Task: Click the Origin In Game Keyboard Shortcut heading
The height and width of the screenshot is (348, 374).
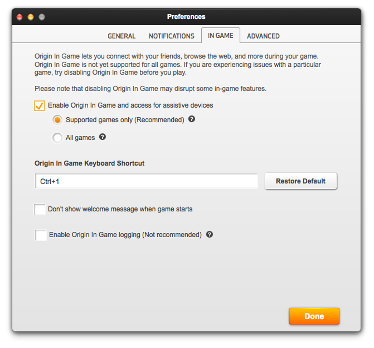Action: point(89,163)
